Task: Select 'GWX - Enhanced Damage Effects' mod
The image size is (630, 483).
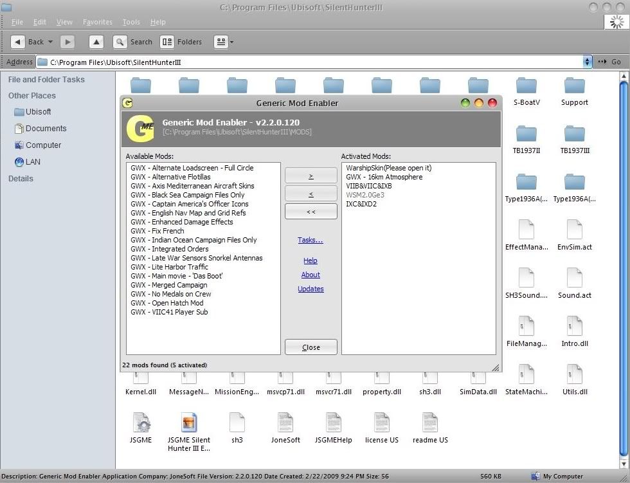Action: click(181, 222)
